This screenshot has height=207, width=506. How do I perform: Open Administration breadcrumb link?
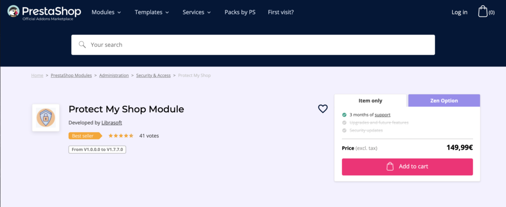pos(114,75)
